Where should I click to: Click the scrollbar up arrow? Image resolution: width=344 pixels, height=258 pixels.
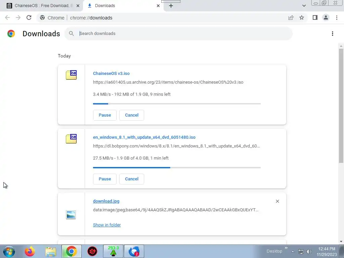(341, 46)
